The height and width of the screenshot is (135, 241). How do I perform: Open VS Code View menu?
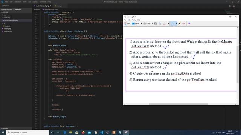coord(25,2)
